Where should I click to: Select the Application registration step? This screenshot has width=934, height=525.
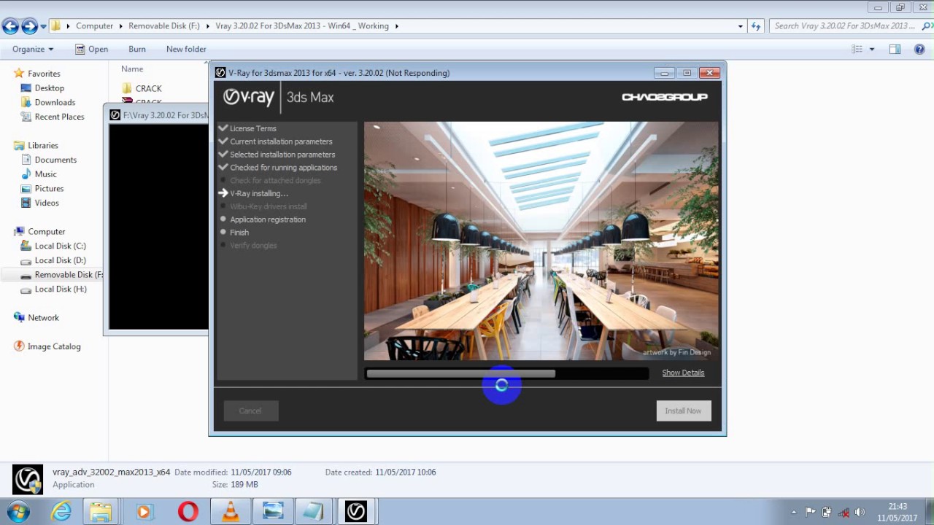click(x=267, y=219)
